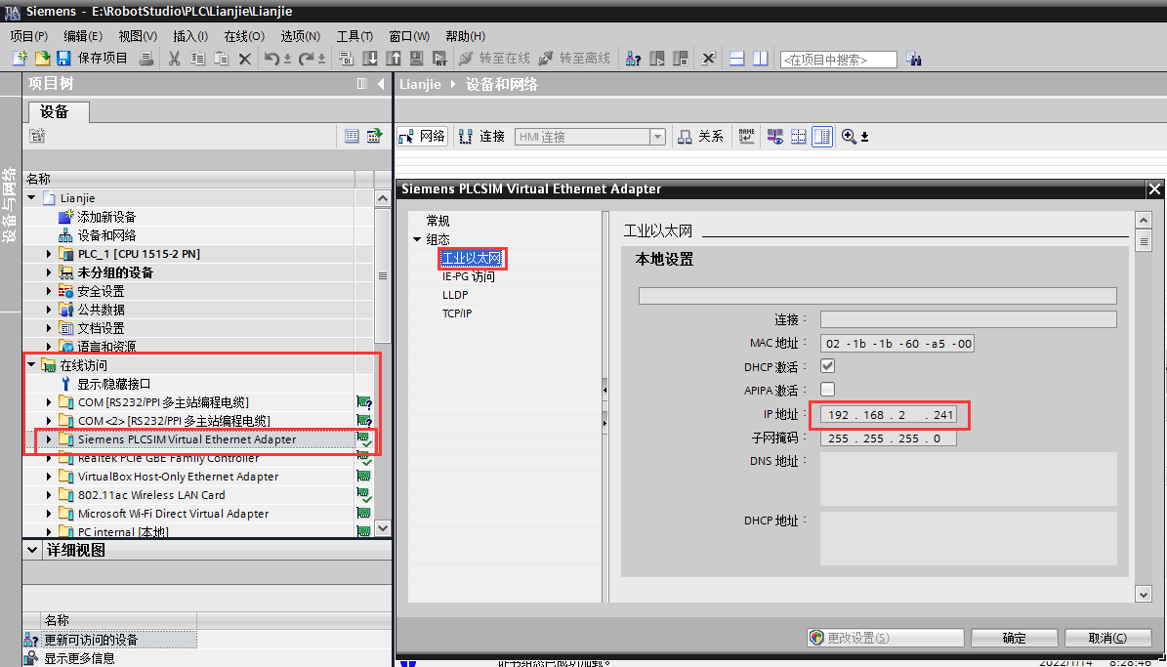Collapse the 组态 section in the dialog
This screenshot has width=1167, height=667.
pos(416,238)
